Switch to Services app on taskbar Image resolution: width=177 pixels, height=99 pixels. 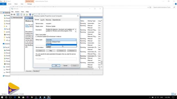tap(49, 97)
